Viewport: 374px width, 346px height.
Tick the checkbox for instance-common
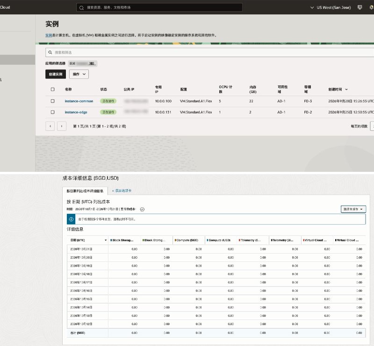(53, 101)
